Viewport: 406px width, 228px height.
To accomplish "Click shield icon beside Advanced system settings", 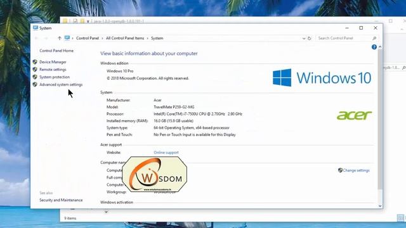I will tap(35, 84).
